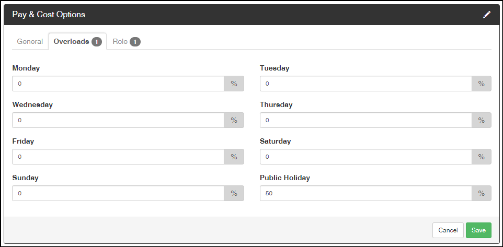Click Public Holiday field showing 50

point(365,193)
